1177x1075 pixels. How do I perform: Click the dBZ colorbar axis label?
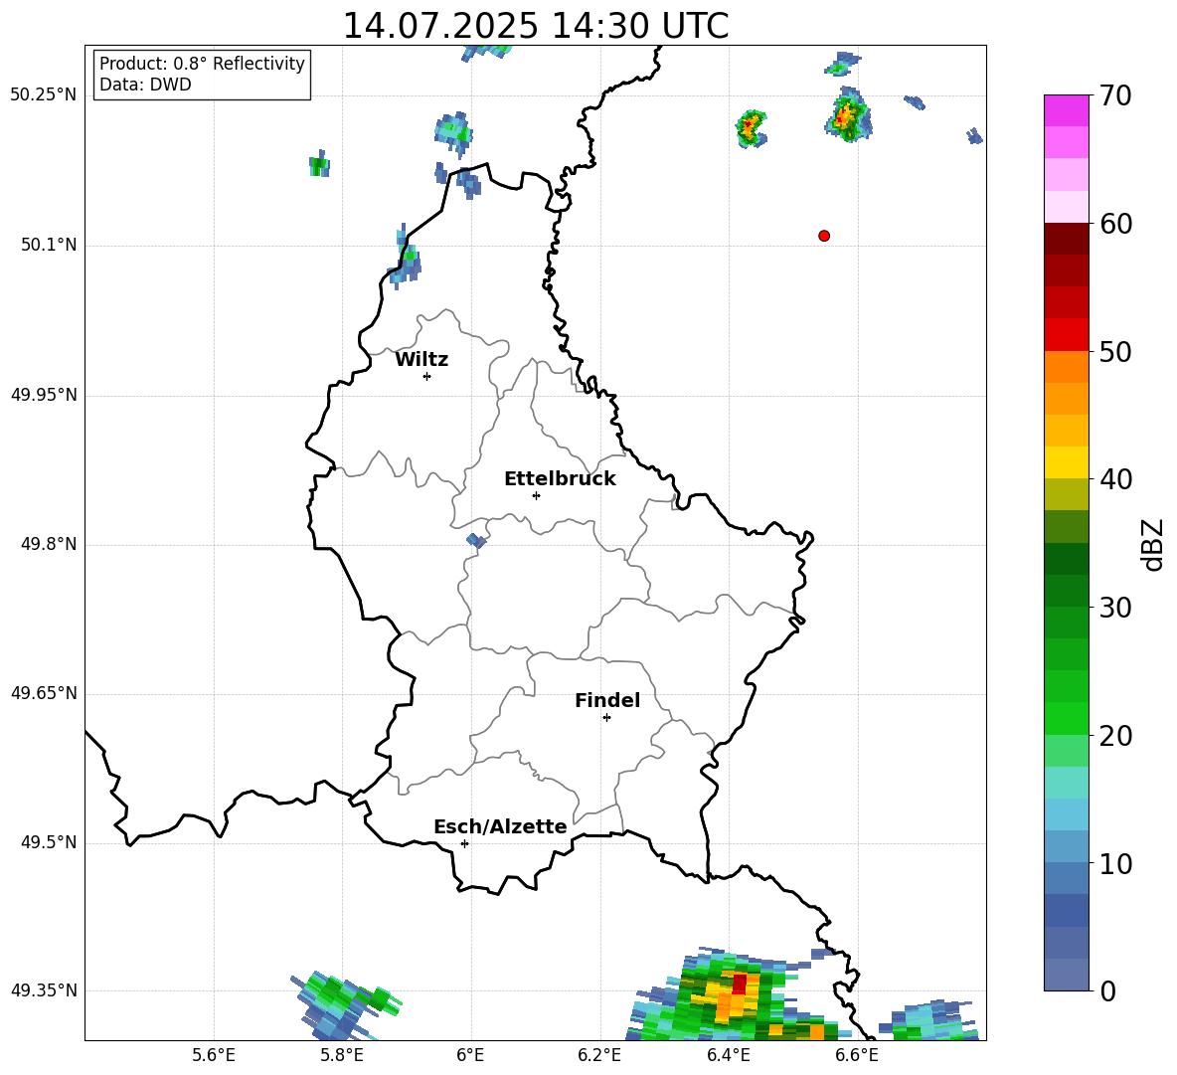(x=1152, y=544)
